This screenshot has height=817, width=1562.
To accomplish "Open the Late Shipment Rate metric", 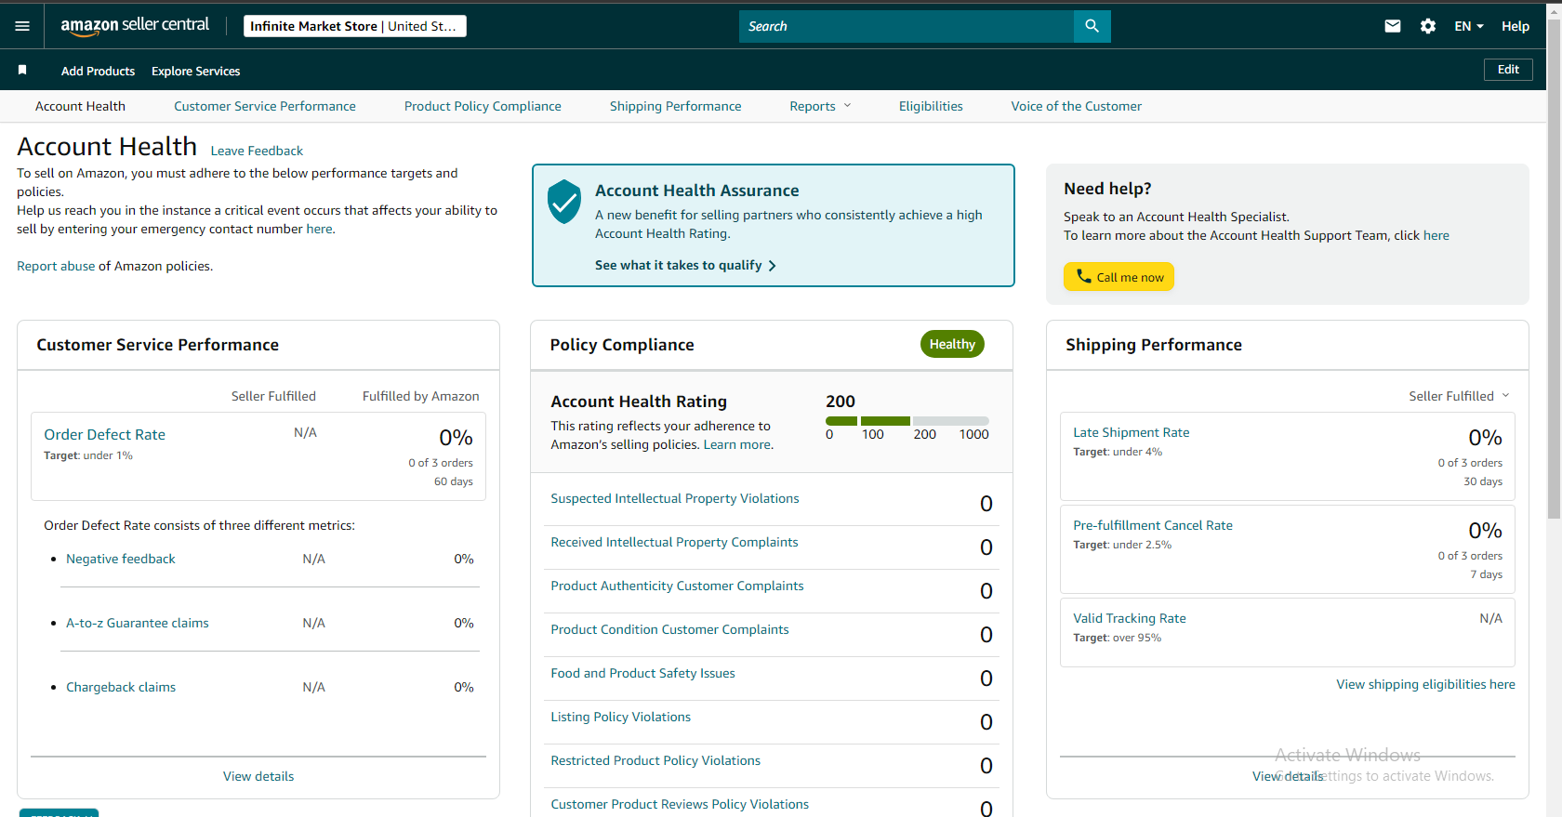I will point(1132,432).
